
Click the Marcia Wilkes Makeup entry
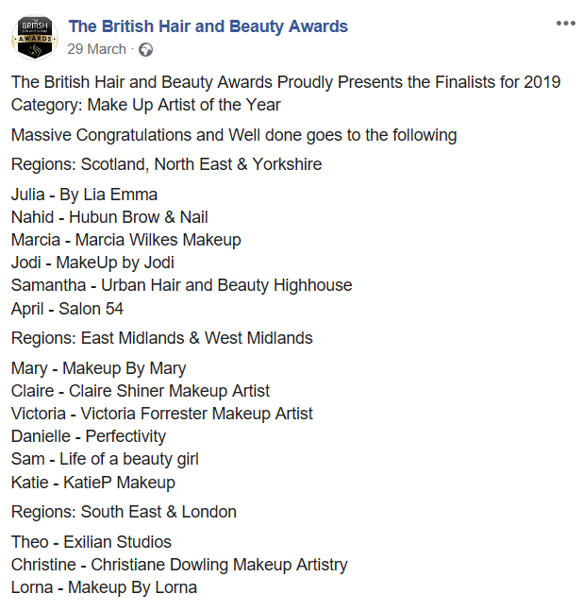click(125, 240)
